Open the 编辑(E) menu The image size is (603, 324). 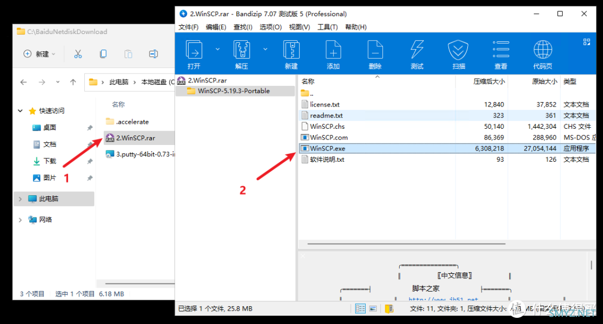pyautogui.click(x=216, y=27)
